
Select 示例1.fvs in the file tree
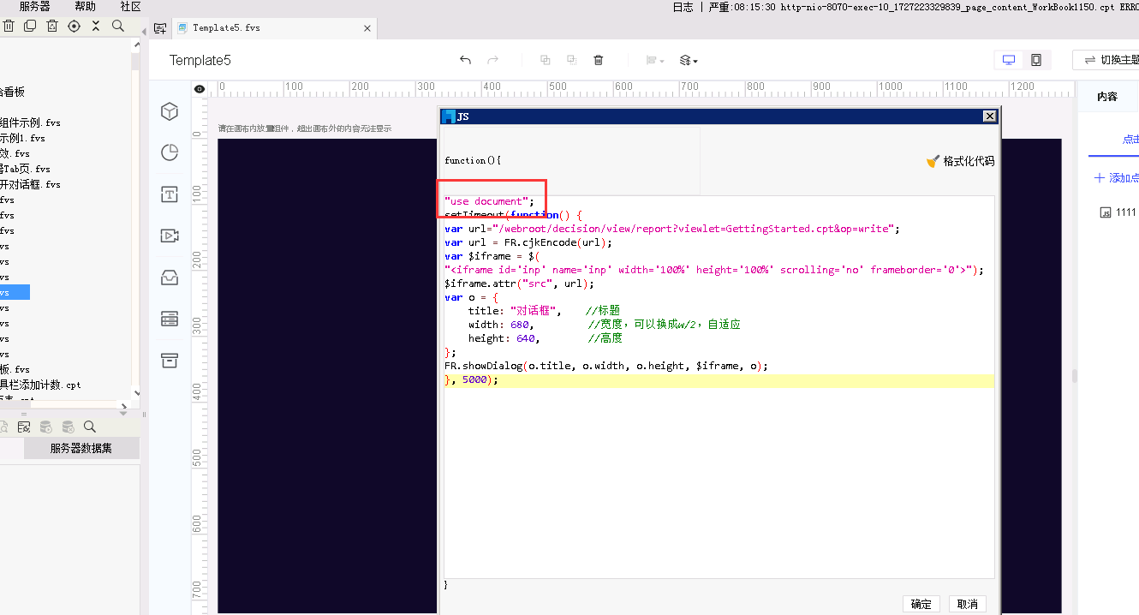coord(23,138)
